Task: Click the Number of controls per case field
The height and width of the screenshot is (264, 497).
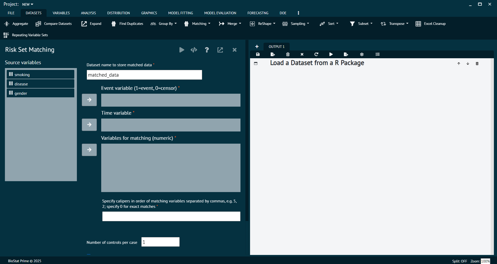Action: pyautogui.click(x=160, y=242)
